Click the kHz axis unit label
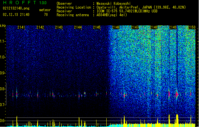Screen dimensions: 199x127 3,26
